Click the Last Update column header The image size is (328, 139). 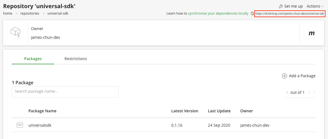219,111
